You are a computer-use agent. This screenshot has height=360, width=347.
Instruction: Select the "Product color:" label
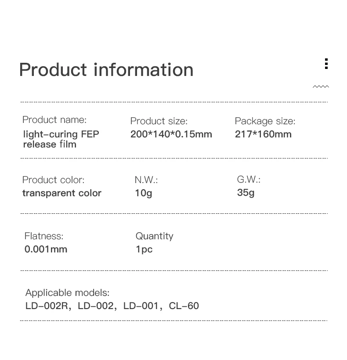(x=53, y=180)
